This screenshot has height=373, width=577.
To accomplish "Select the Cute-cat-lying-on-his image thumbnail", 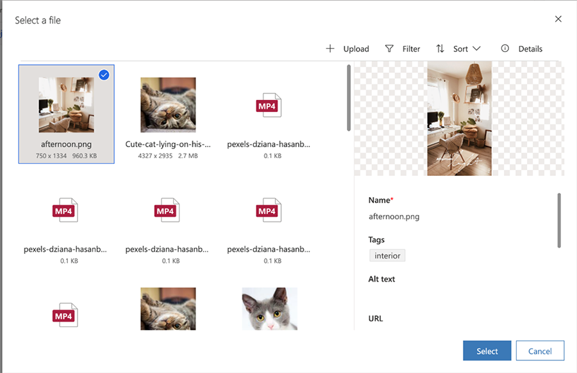I will [168, 105].
